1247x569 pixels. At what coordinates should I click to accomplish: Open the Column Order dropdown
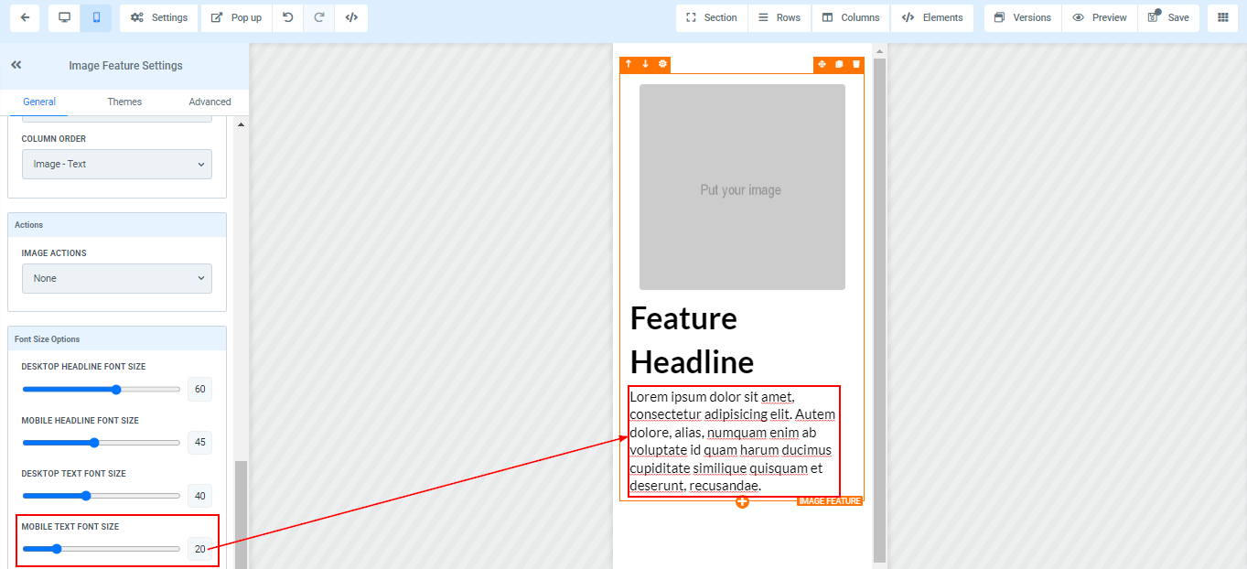(117, 165)
